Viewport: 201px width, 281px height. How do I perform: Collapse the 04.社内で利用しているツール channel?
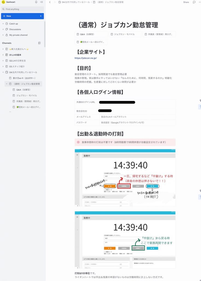click(x=3, y=72)
